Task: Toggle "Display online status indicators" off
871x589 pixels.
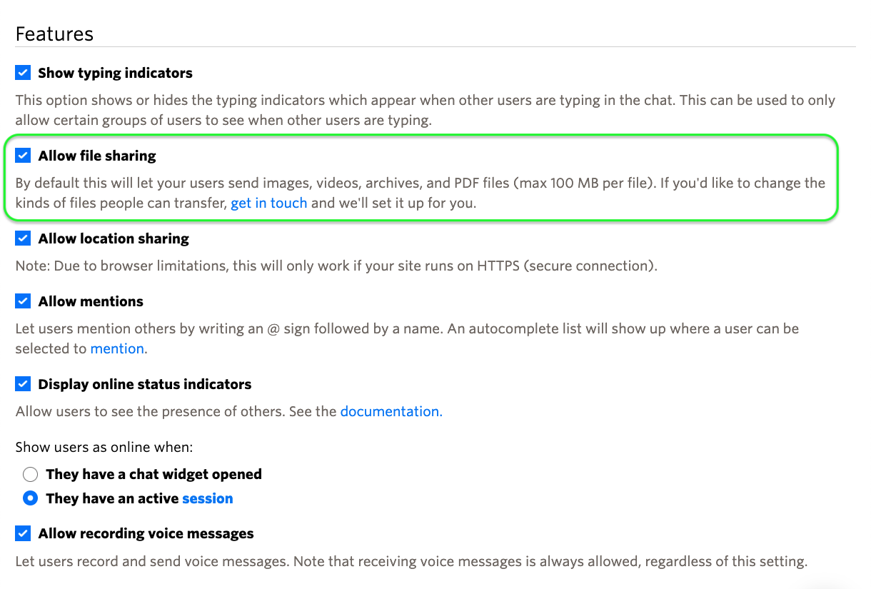Action: [x=22, y=383]
